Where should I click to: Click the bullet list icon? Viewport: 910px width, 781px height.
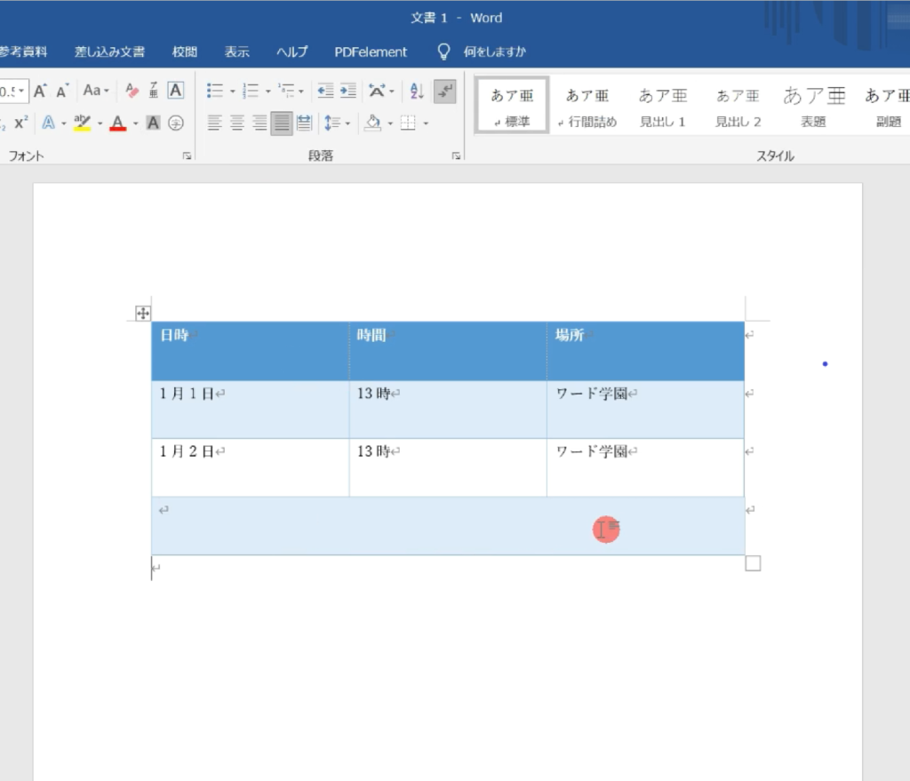point(214,91)
